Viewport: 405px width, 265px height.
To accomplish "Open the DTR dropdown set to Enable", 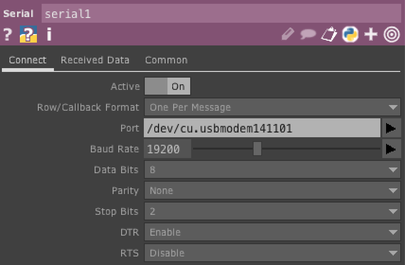I will [272, 232].
